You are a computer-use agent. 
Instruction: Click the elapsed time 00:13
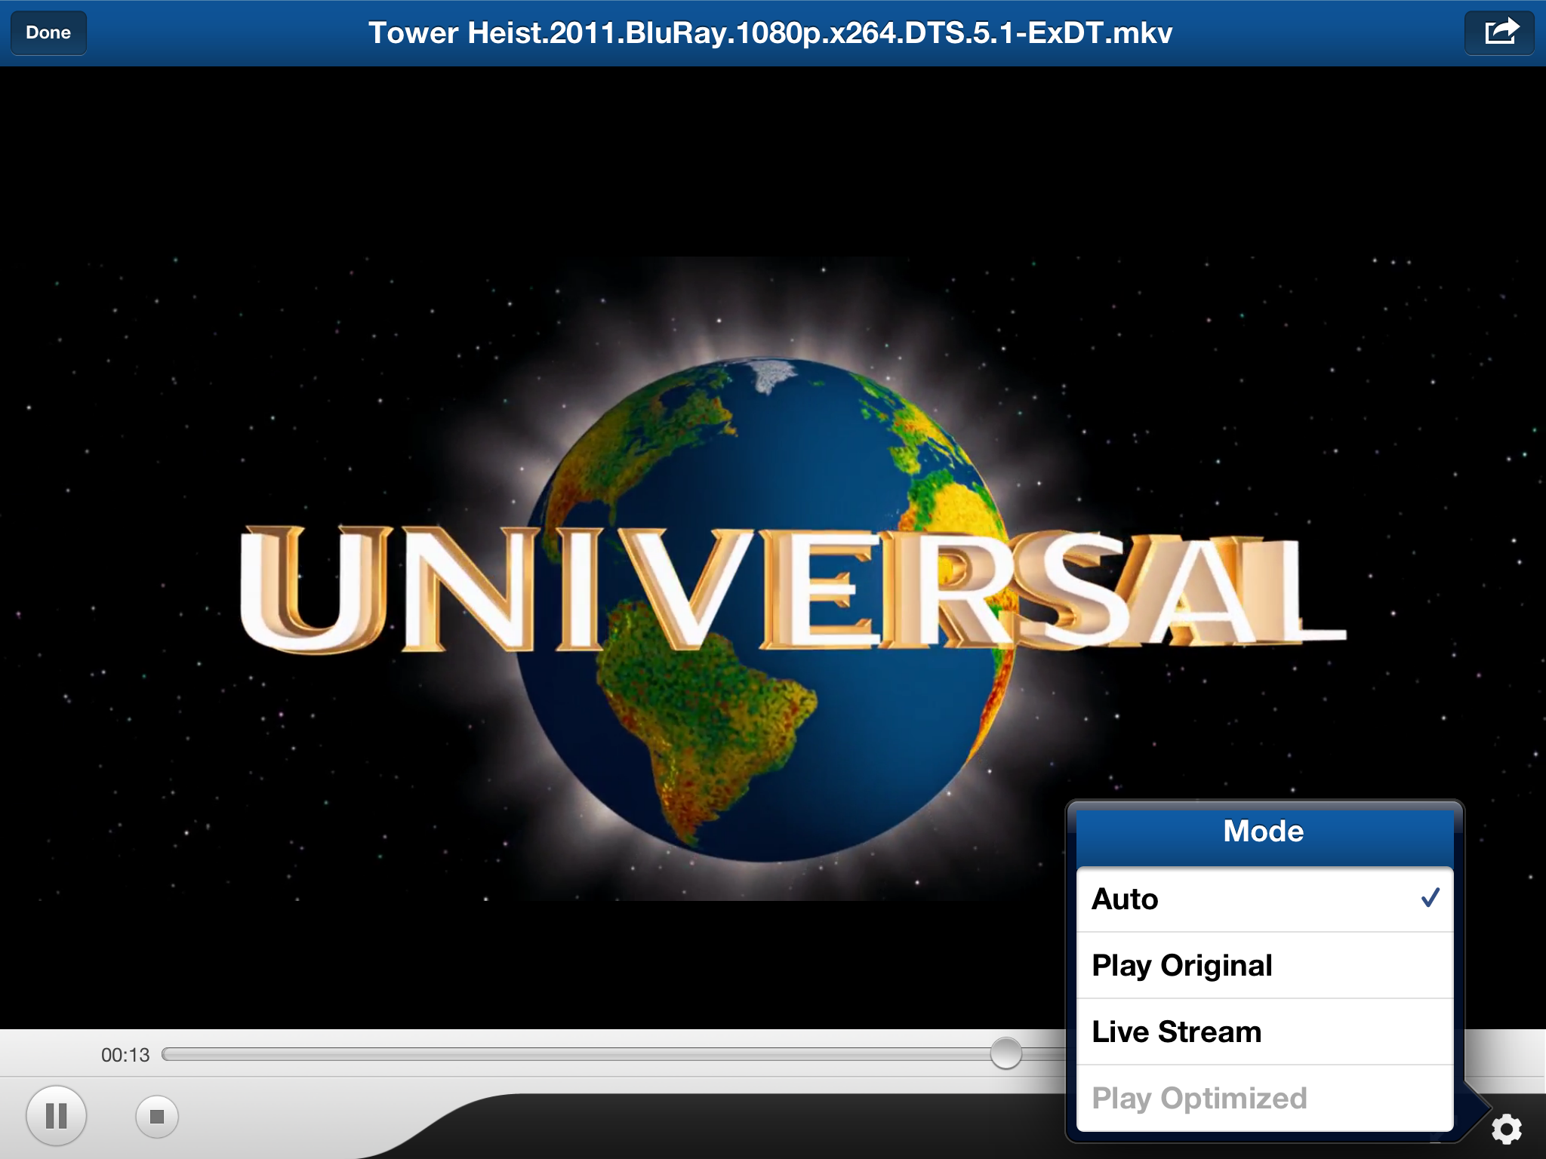125,1055
